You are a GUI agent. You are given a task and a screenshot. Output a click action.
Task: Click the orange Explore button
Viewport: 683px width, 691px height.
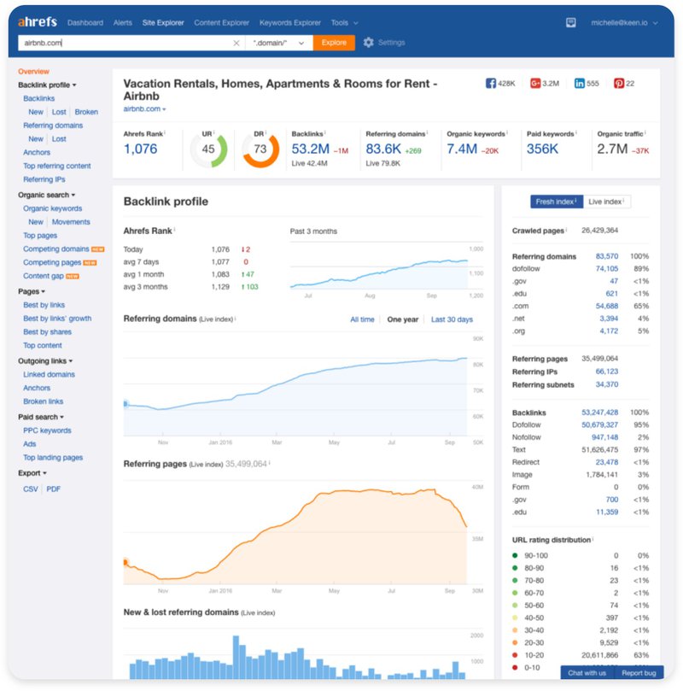[x=334, y=43]
